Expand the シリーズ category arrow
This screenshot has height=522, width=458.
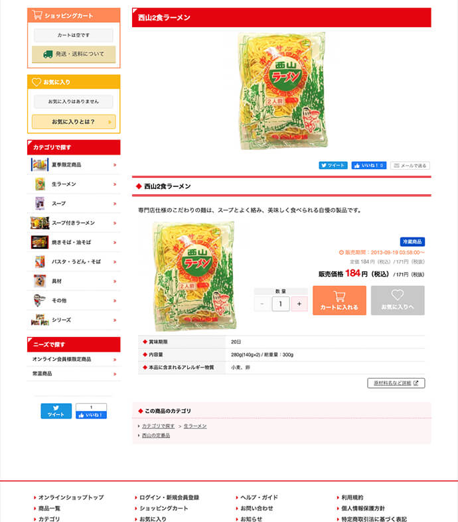pyautogui.click(x=115, y=320)
